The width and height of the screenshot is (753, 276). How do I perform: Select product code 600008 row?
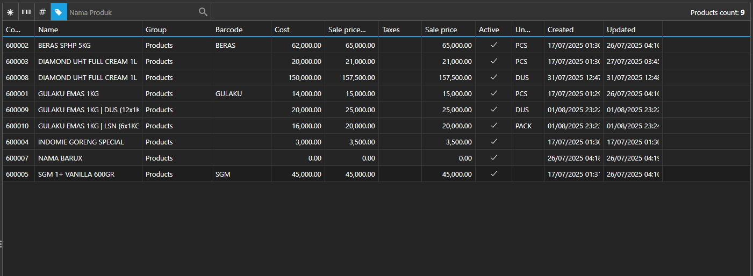click(18, 77)
